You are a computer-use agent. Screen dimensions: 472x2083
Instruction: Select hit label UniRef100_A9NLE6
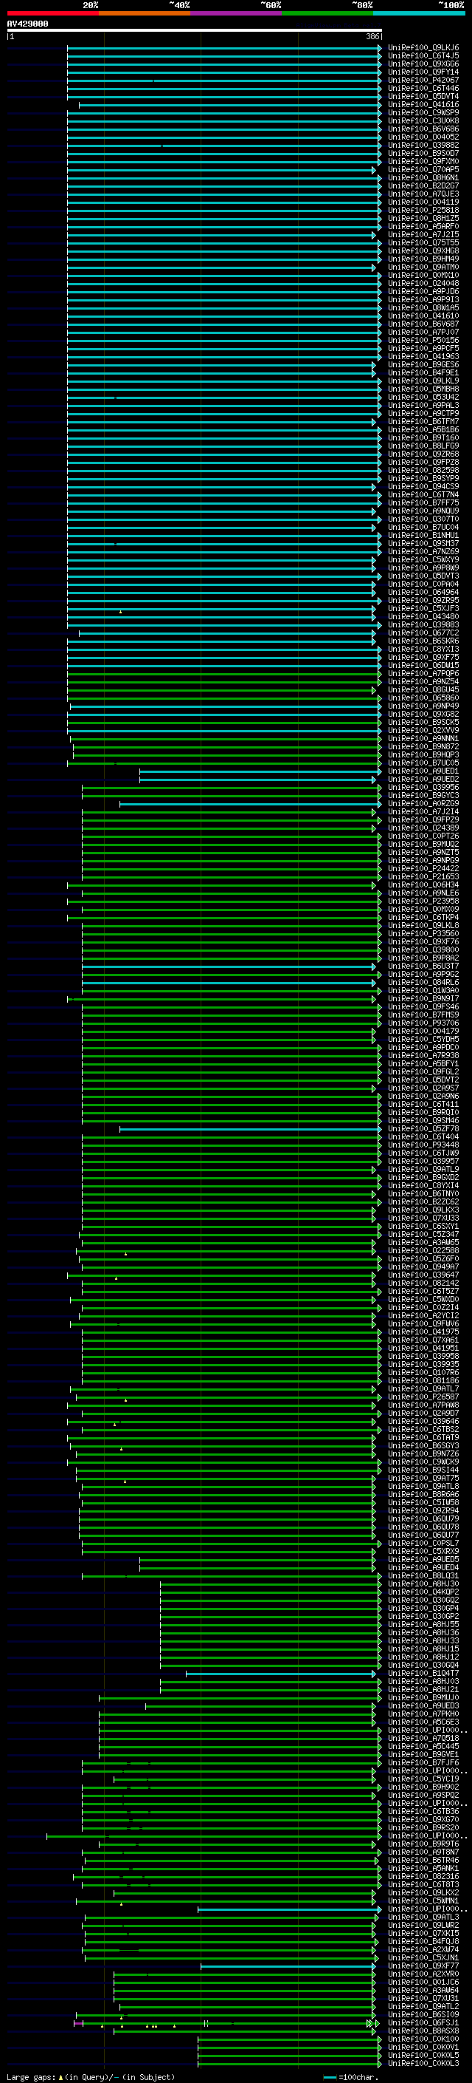tap(423, 893)
